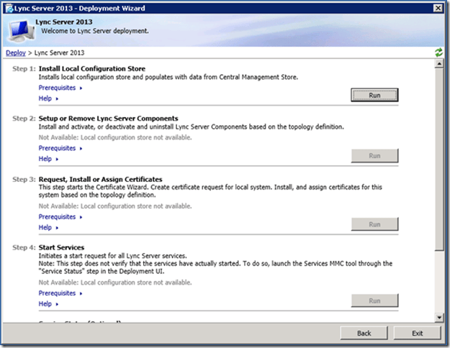Click scrollbar down arrow
This screenshot has height=348, width=450.
pyautogui.click(x=439, y=316)
